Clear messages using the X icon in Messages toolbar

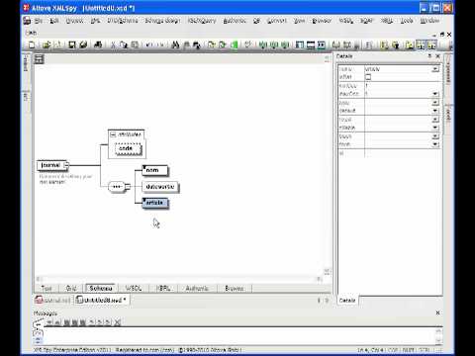tap(117, 322)
